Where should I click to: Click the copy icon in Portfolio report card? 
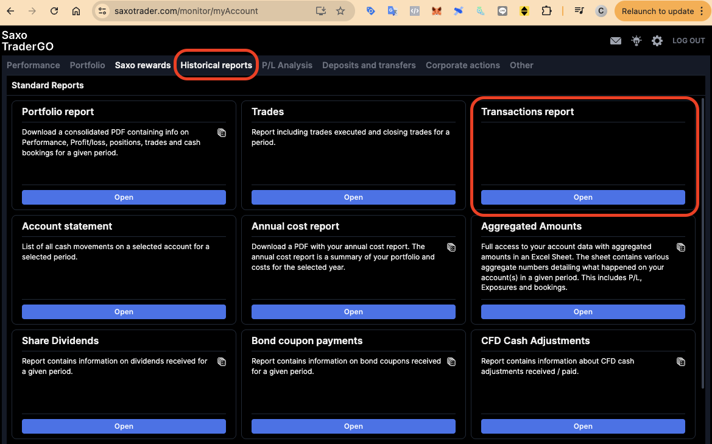(x=222, y=133)
